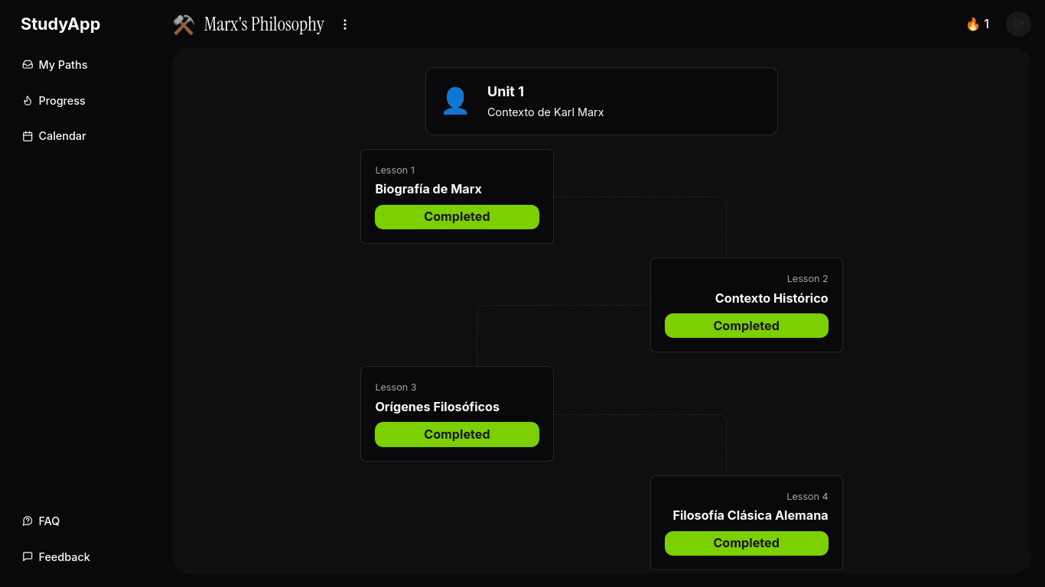Click the Feedback chat icon
This screenshot has height=587, width=1045.
pyautogui.click(x=28, y=557)
